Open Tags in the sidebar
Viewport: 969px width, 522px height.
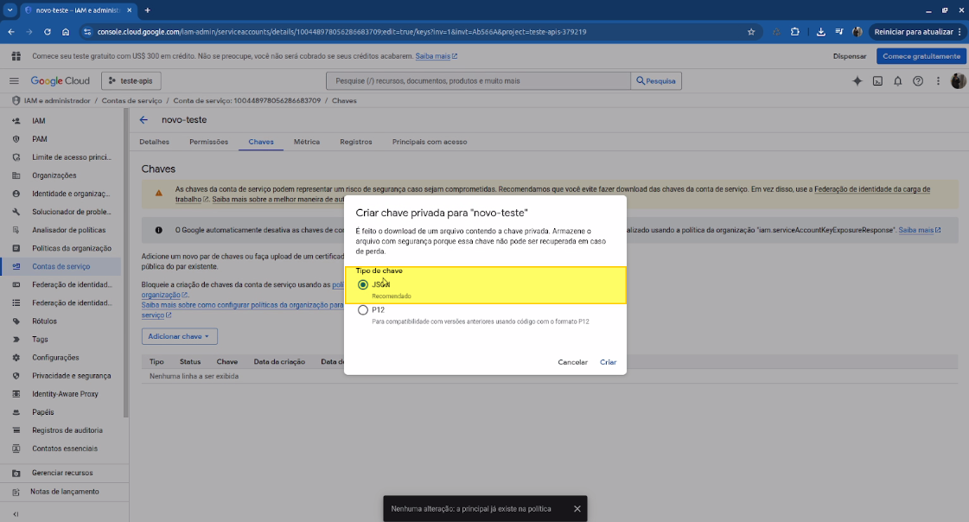tap(61, 339)
